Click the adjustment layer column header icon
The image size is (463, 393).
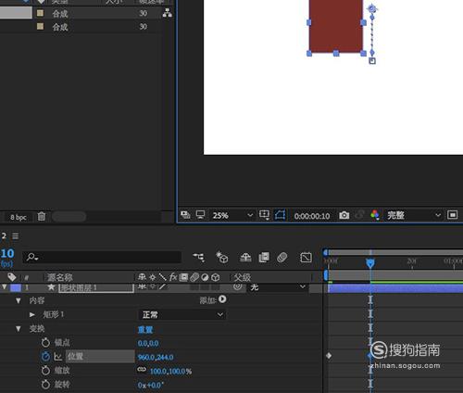pos(205,277)
